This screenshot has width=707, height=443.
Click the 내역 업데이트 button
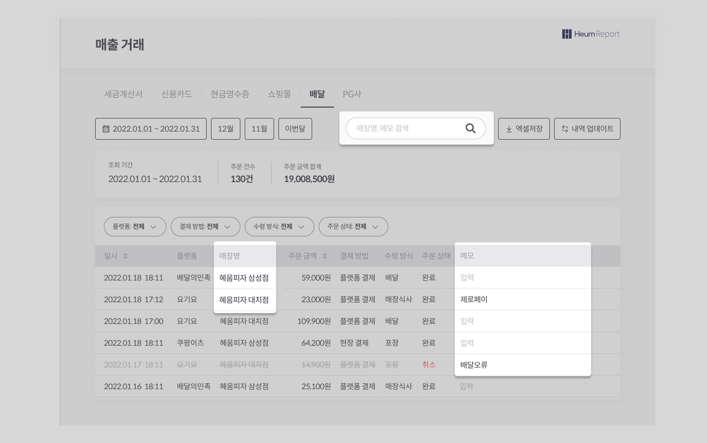(587, 129)
